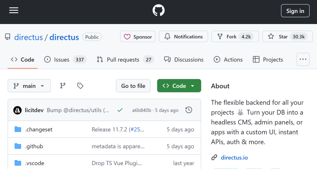This screenshot has width=317, height=169.
Task: View branches via branch icon
Action: pos(63,86)
